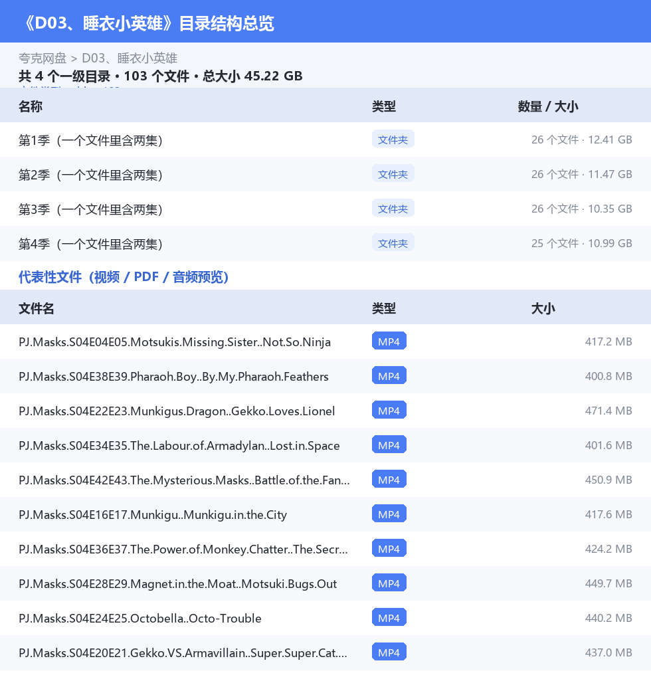Click the 共 4 个一级目录 summary line
Screen dimensions: 651x691
click(x=160, y=76)
